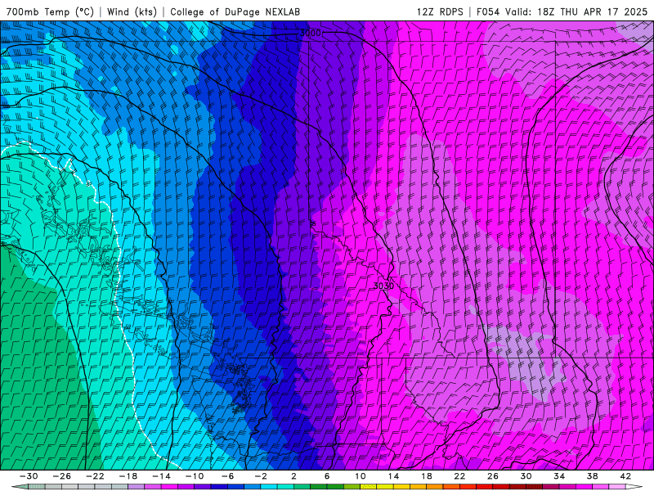Click the positive 18 value on the color scale
The width and height of the screenshot is (654, 491).
(427, 476)
